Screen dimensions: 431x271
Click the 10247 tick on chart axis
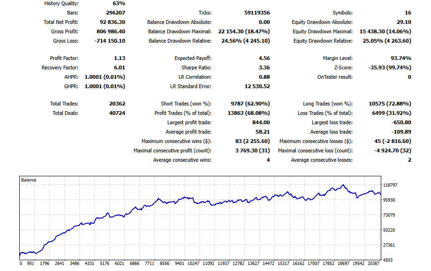pyautogui.click(x=193, y=263)
